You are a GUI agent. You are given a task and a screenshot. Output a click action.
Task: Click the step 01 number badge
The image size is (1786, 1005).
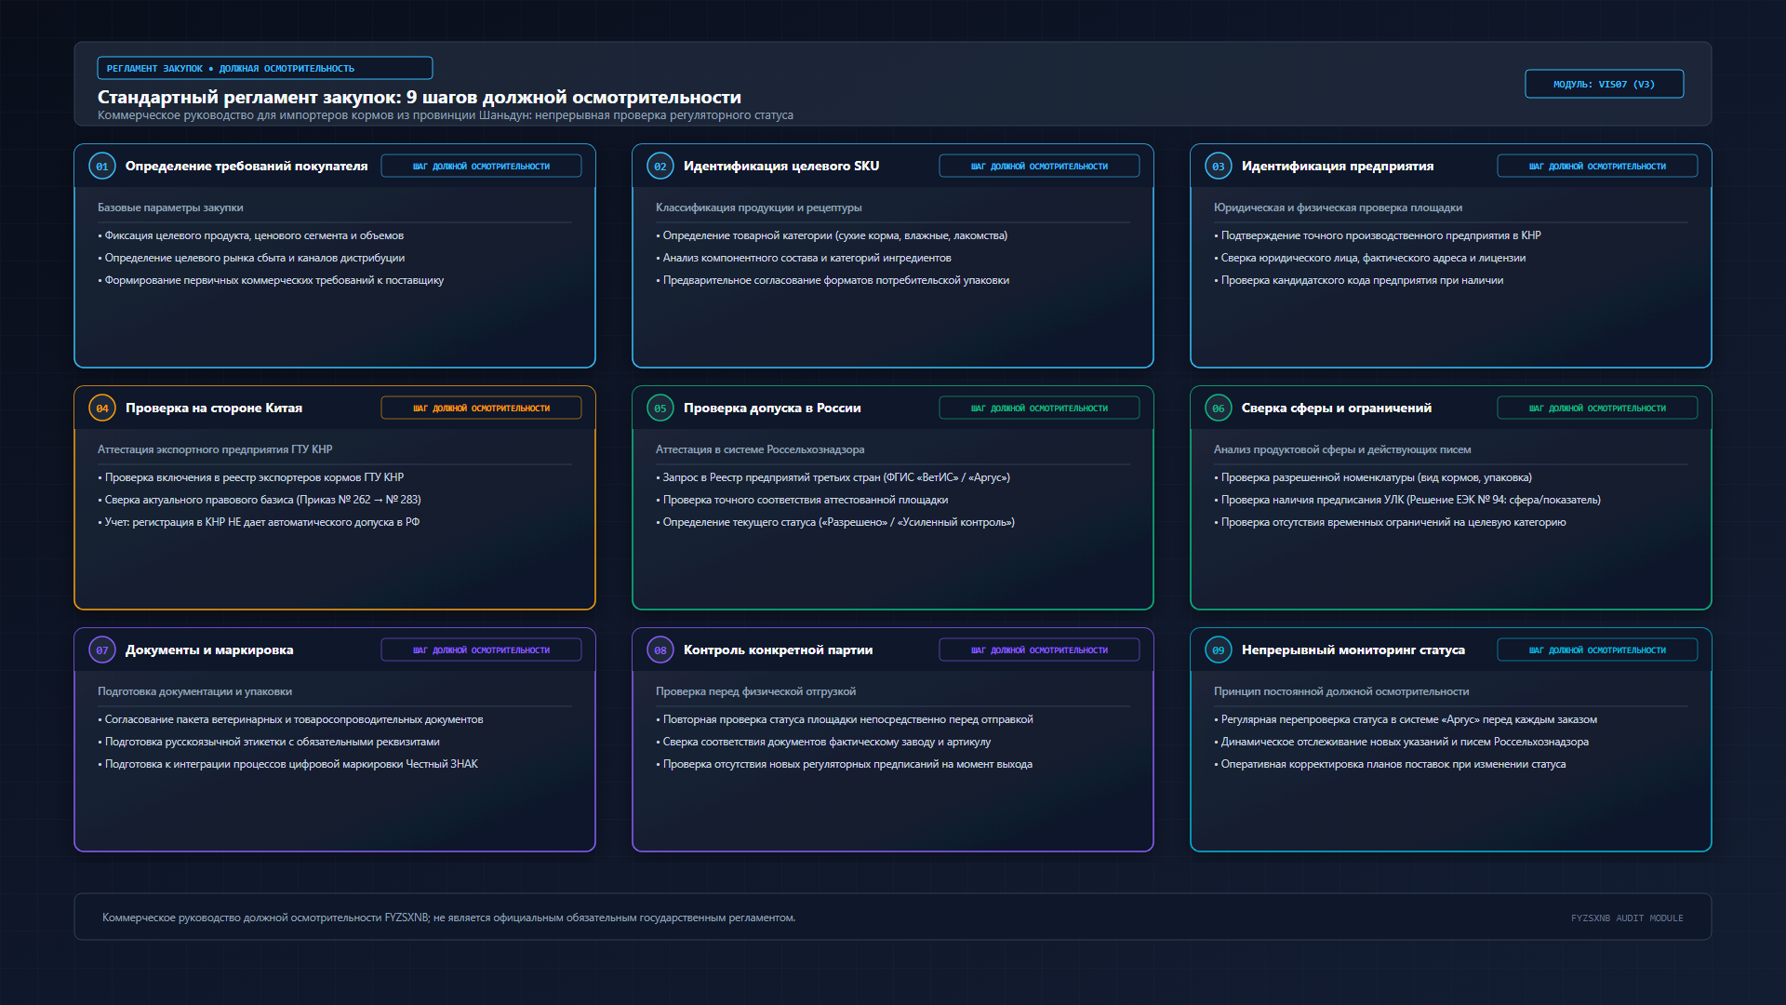(x=102, y=167)
